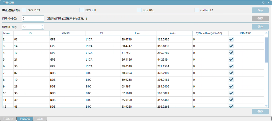
Task: Switch to the 卫星状态 tab
Action: [x=8, y=119]
